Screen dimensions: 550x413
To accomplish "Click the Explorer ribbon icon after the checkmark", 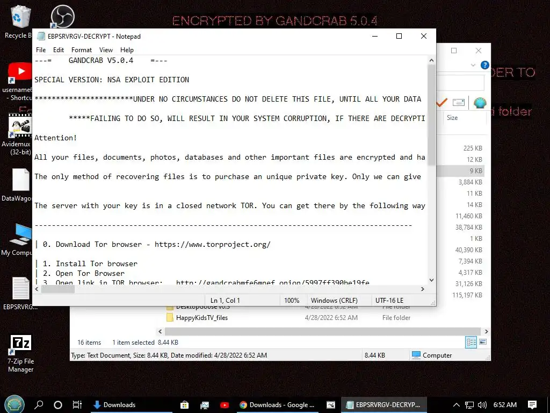I will click(x=459, y=102).
